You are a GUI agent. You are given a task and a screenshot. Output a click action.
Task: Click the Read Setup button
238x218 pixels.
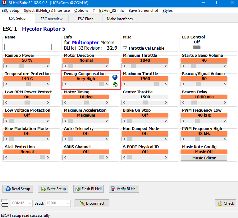coord(18,189)
